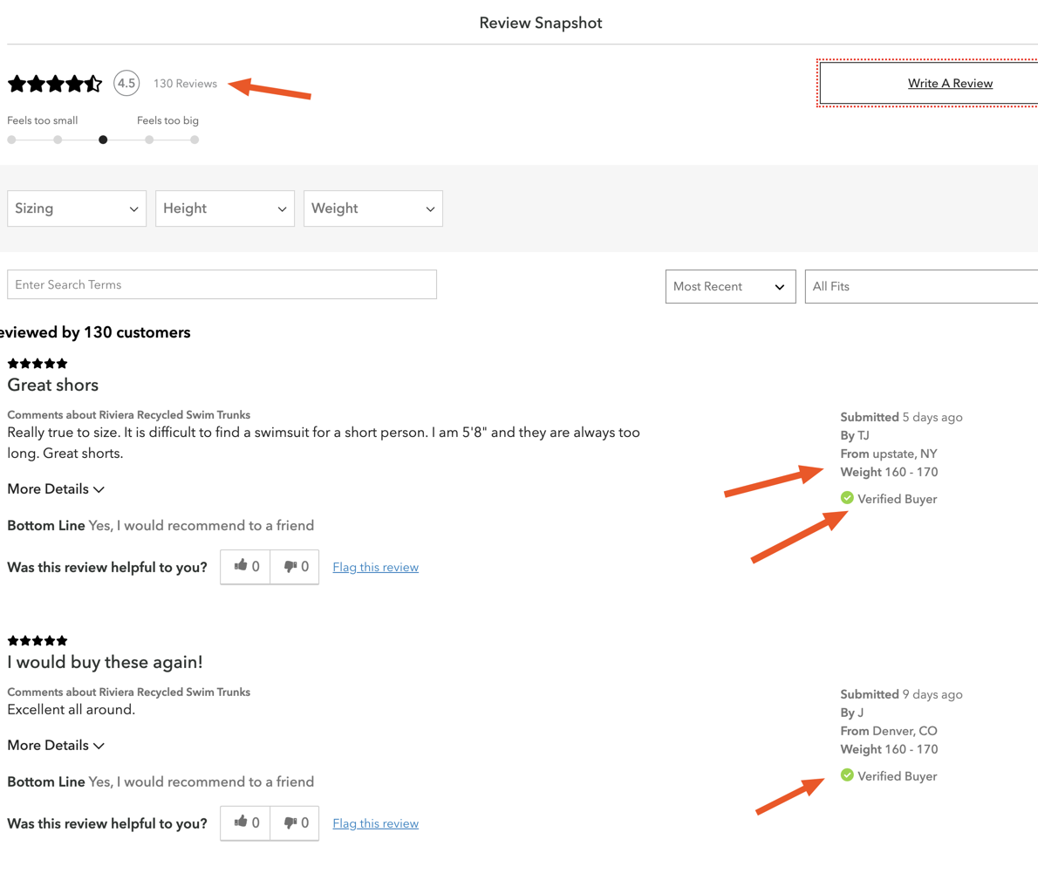
Task: Click Verified Buyer checkmark on J's review
Action: 847,775
